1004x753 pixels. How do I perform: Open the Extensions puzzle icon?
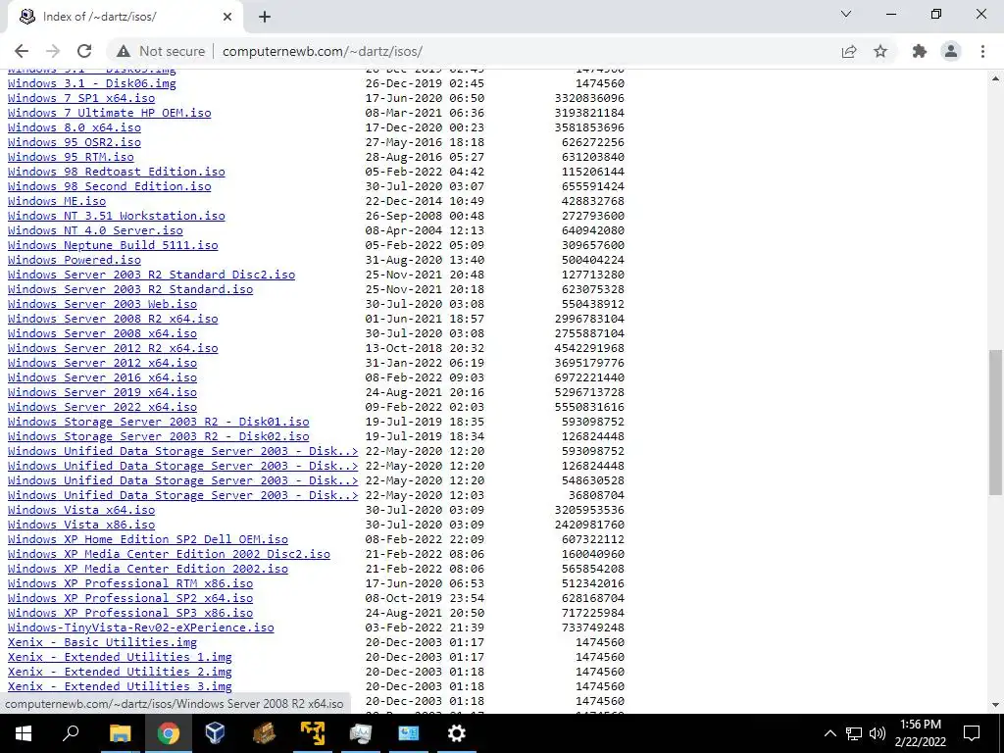coord(920,51)
